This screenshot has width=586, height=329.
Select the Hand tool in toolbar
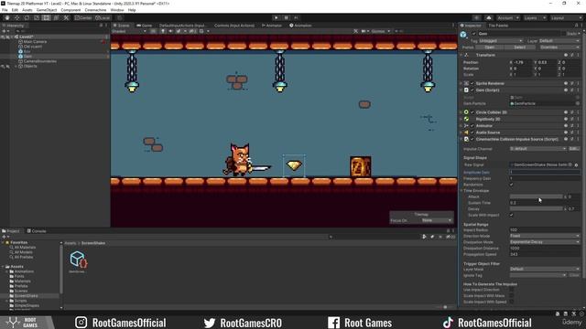pos(7,17)
